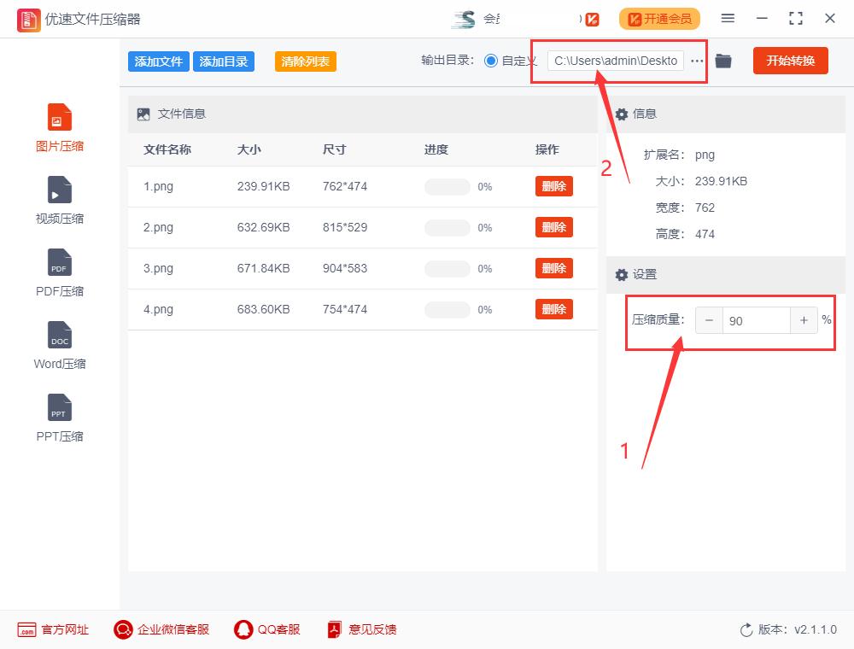The image size is (854, 649).
Task: Click the 信息 panel gear header
Action: (620, 114)
